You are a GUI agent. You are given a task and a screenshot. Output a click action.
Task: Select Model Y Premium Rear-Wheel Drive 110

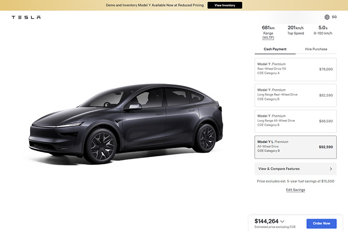click(x=295, y=70)
